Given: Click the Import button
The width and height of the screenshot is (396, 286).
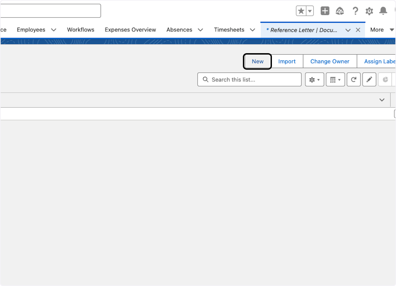Looking at the screenshot, I should [287, 61].
